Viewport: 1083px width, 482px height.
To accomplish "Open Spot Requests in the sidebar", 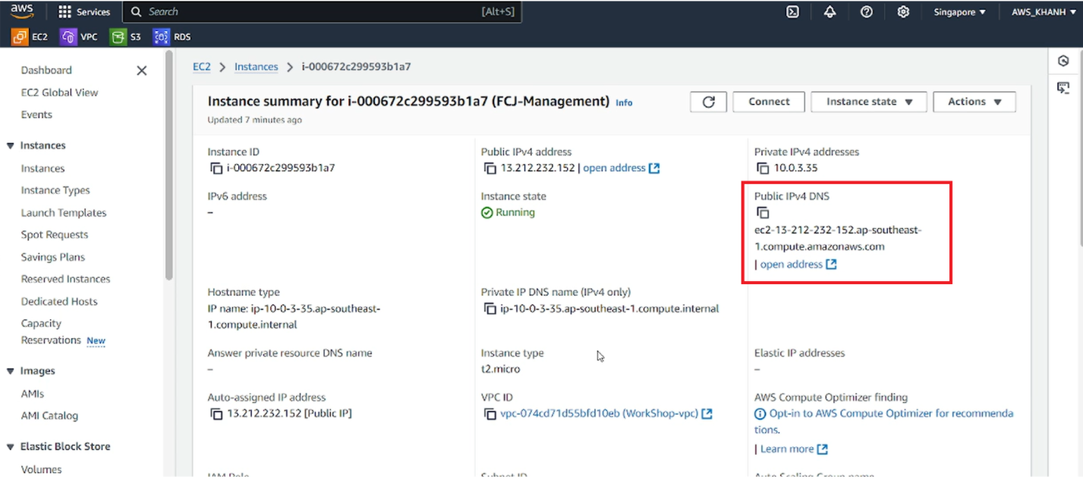I will (x=55, y=235).
